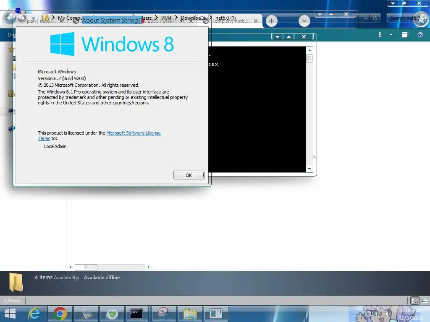Image resolution: width=430 pixels, height=322 pixels.
Task: Add a new tab with the plus button
Action: pyautogui.click(x=272, y=21)
